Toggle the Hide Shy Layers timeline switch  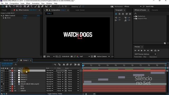click(x=64, y=64)
